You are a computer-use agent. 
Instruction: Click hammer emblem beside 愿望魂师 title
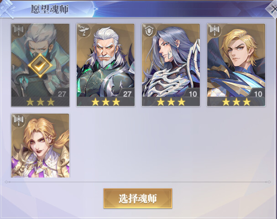[x=7, y=9]
